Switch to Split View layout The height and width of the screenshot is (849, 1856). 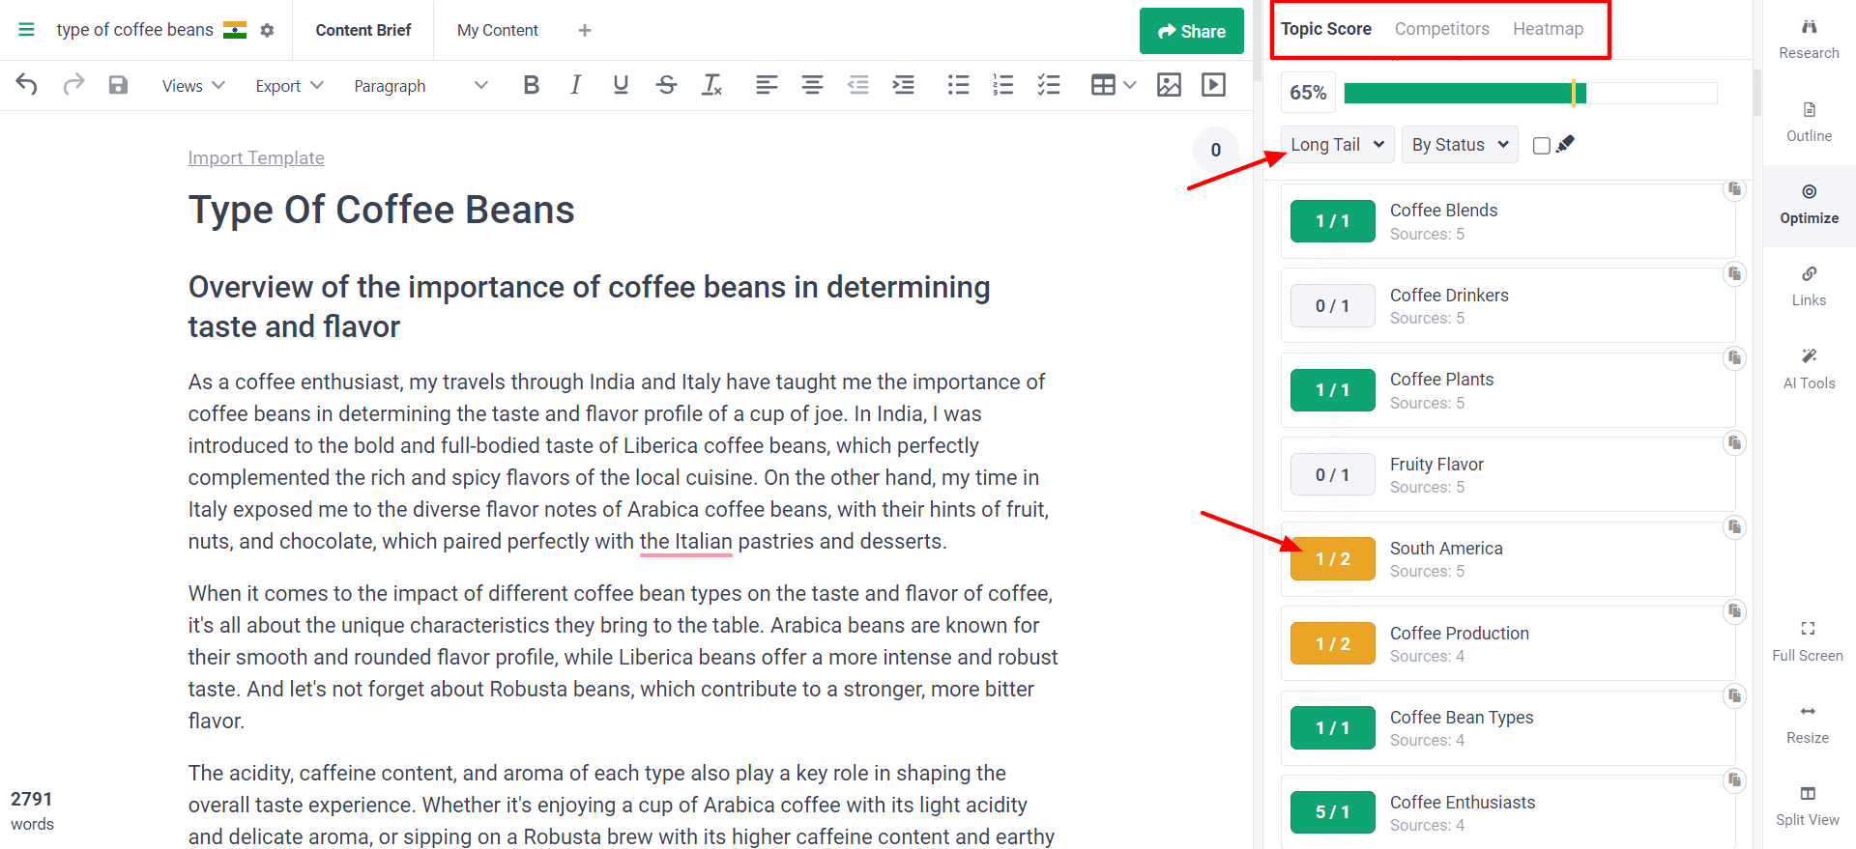click(1807, 806)
